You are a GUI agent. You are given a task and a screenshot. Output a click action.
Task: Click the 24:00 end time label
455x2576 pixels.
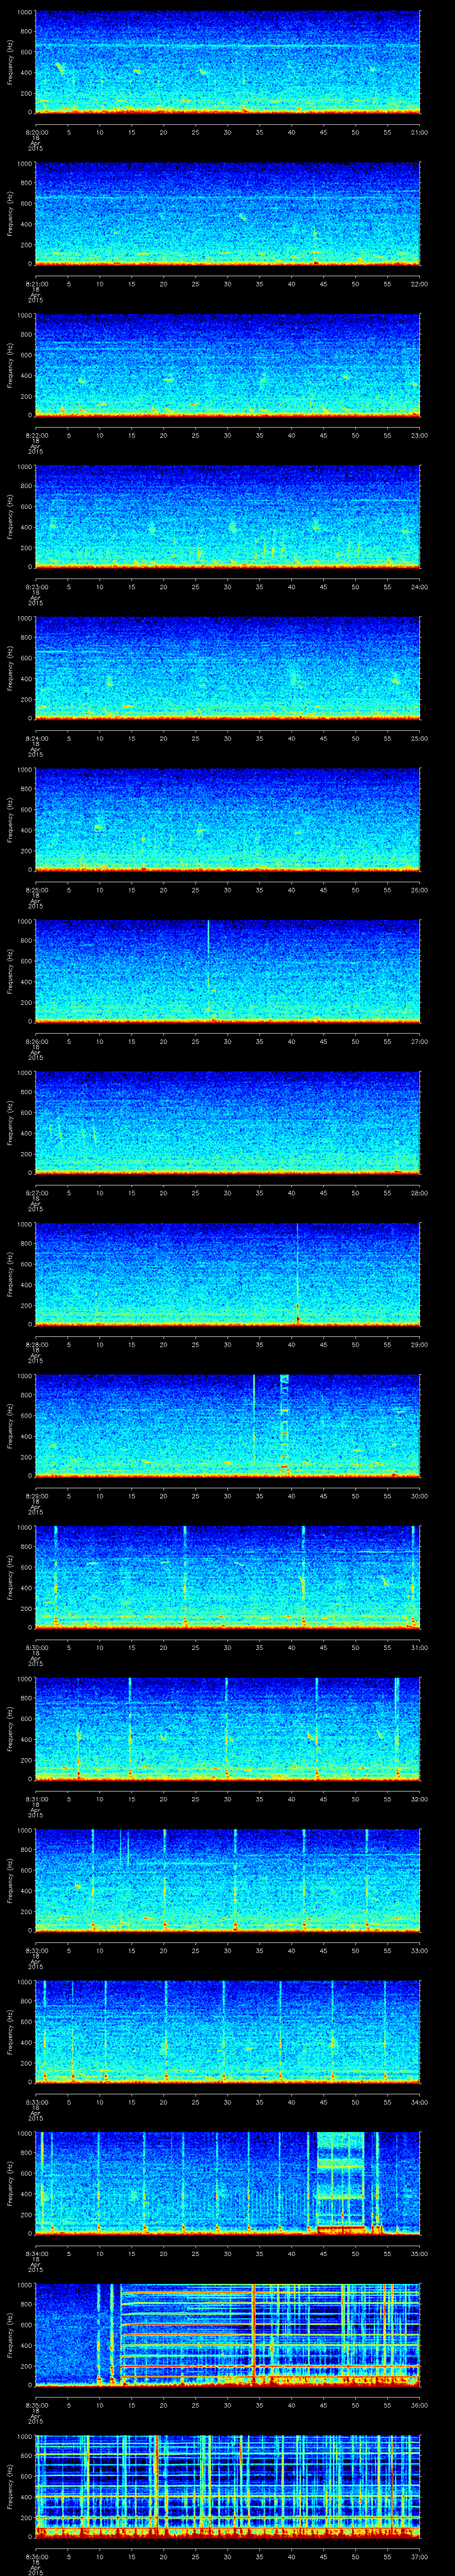pos(420,587)
